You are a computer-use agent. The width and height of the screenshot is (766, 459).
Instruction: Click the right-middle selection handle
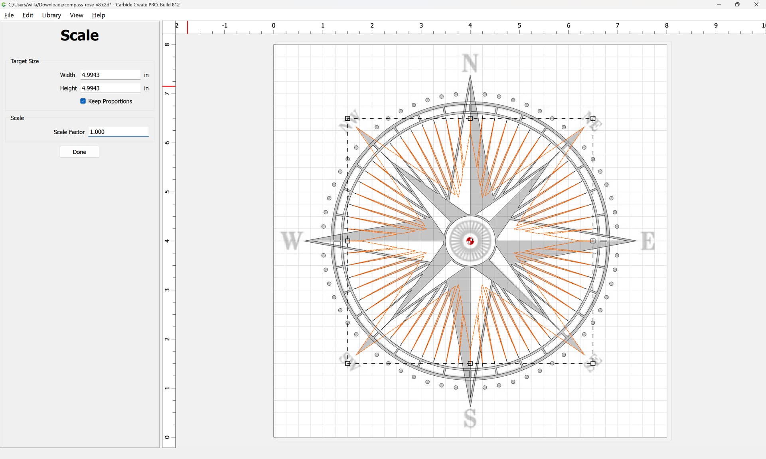(593, 241)
